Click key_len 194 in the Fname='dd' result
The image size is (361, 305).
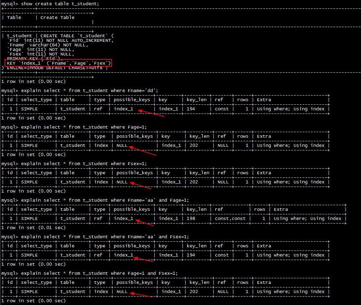[191, 109]
